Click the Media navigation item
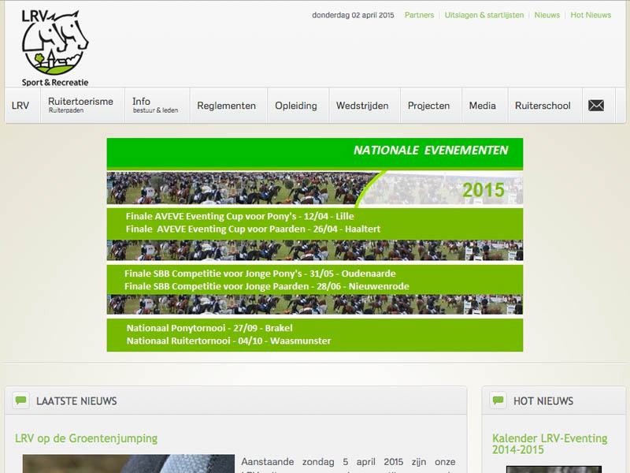 click(x=483, y=106)
